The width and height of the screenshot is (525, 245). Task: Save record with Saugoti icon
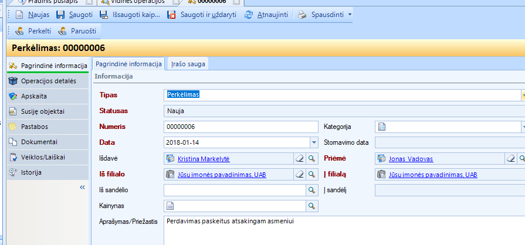(60, 15)
